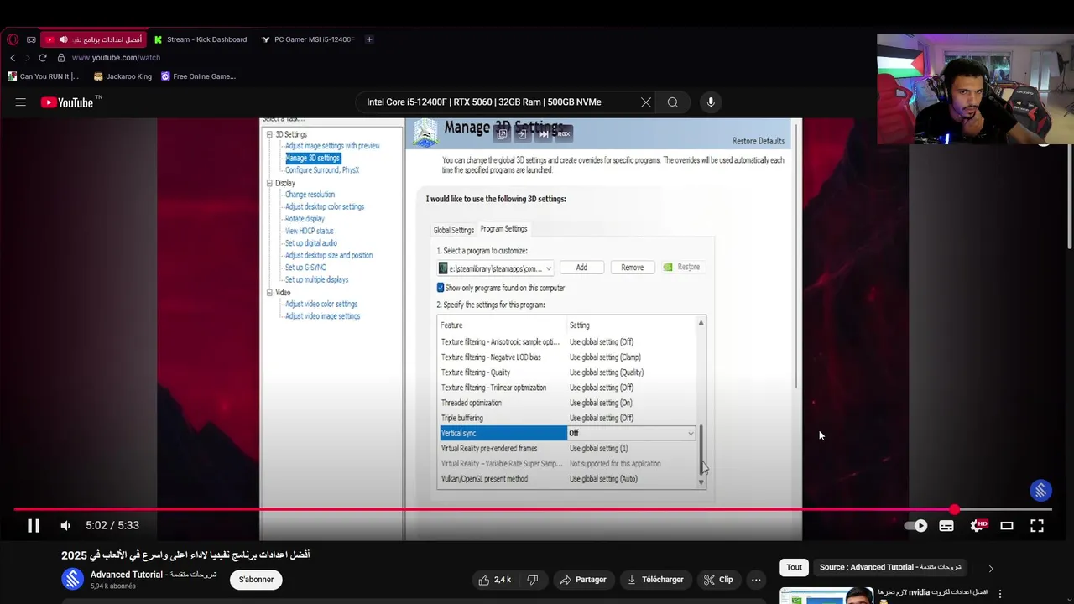Create a Clip of the video
This screenshot has height=604, width=1074.
718,580
